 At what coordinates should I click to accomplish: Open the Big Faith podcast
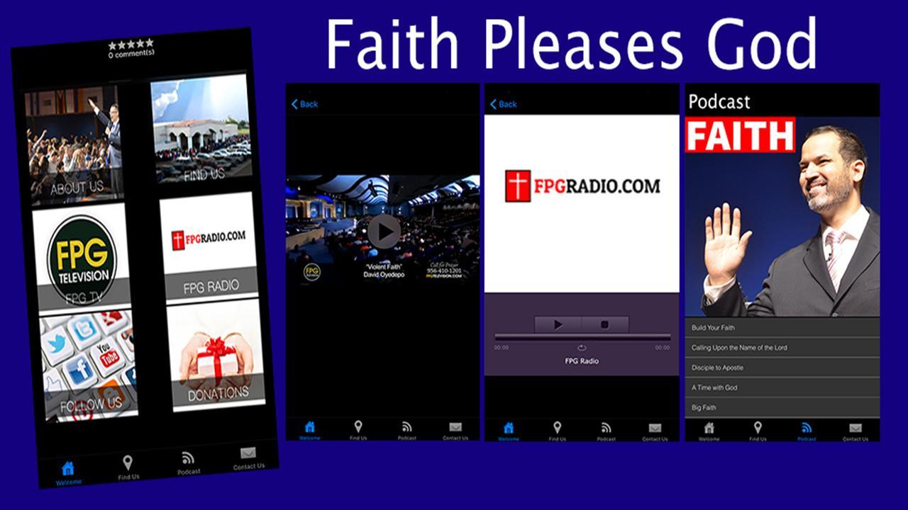782,408
